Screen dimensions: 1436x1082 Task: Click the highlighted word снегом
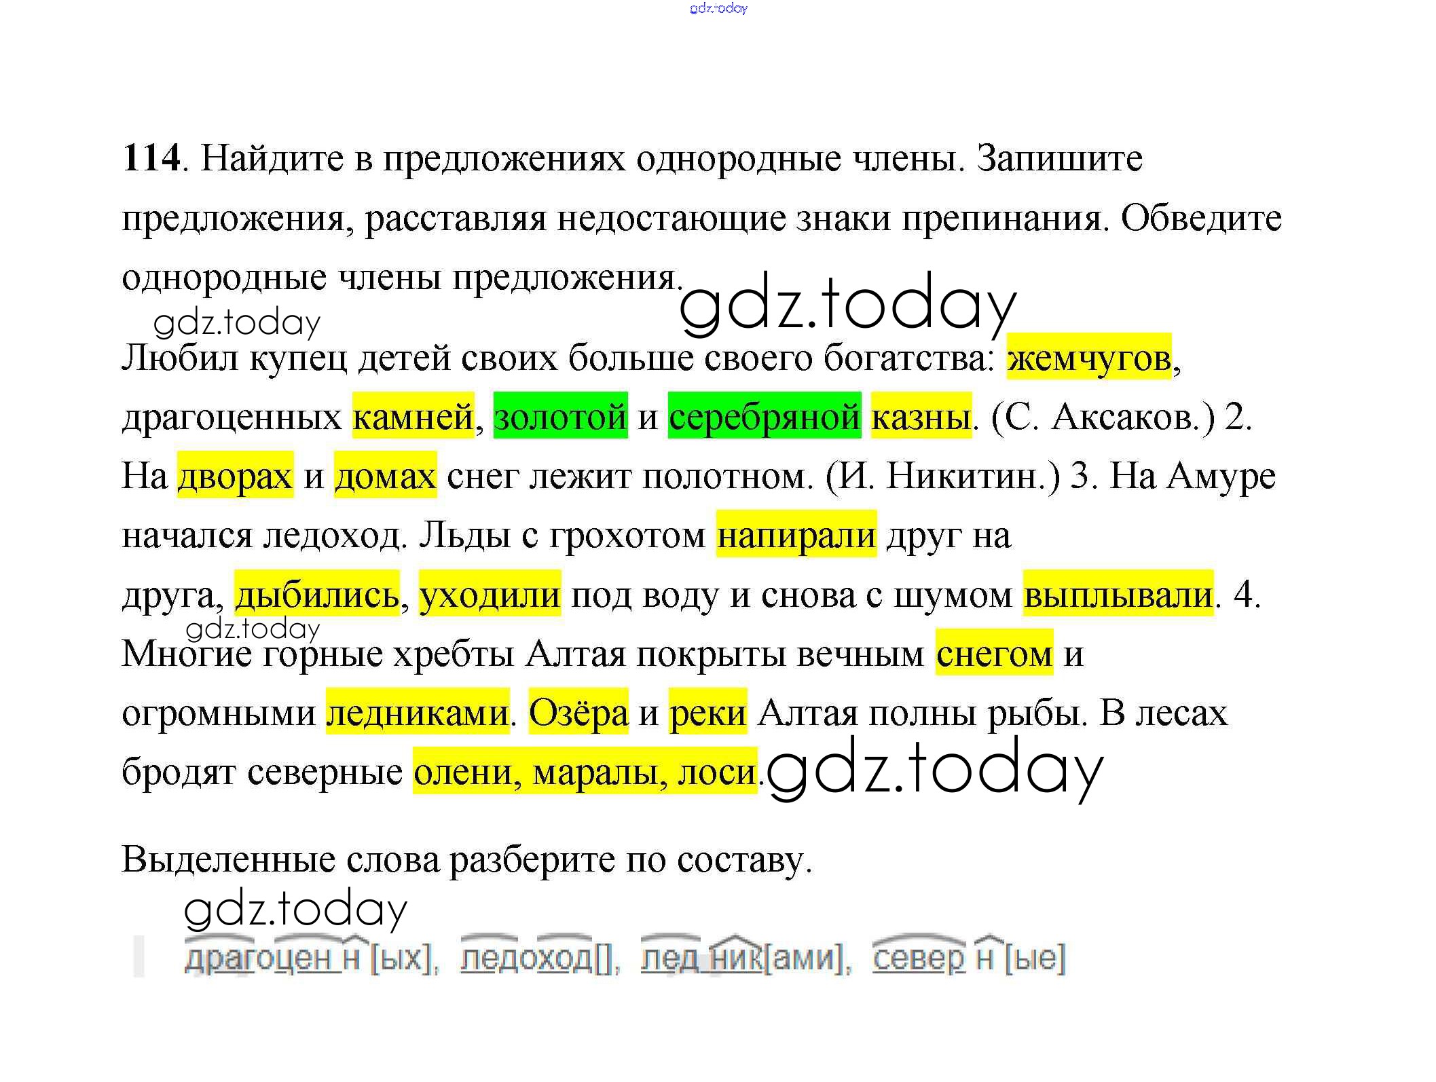click(x=994, y=653)
